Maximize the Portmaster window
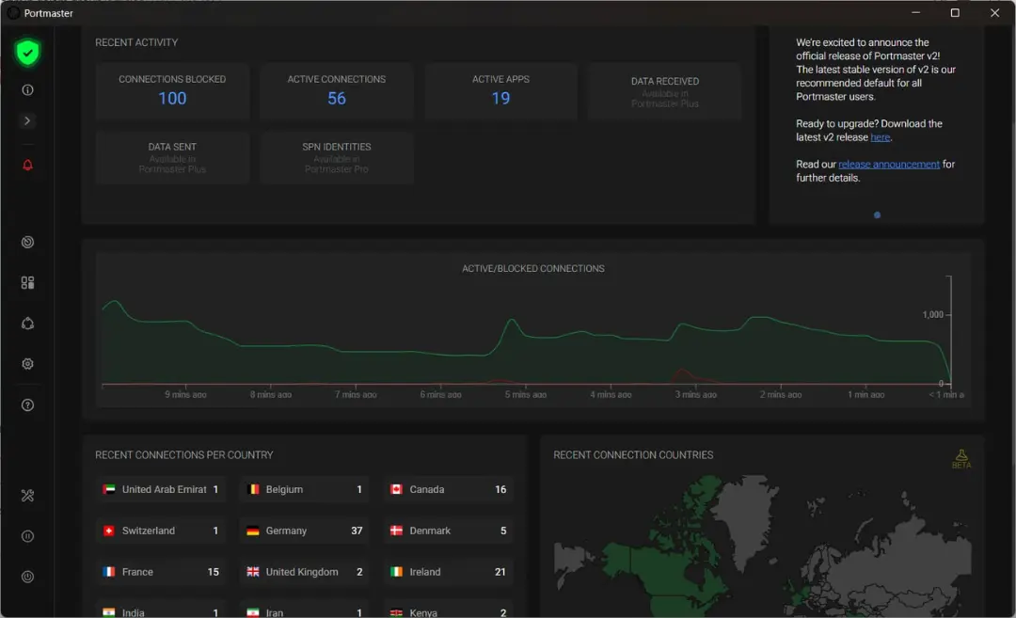The width and height of the screenshot is (1016, 618). click(955, 13)
